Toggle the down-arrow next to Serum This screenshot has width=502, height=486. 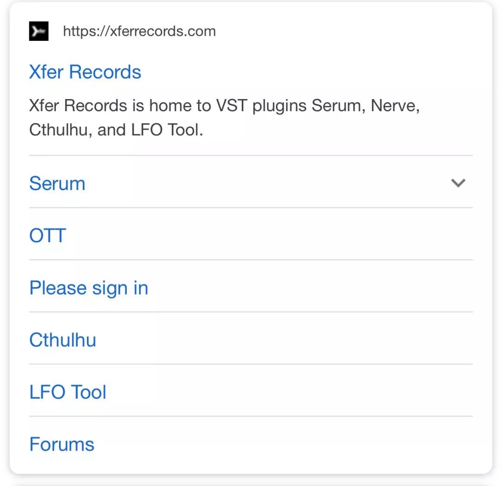[x=458, y=183]
